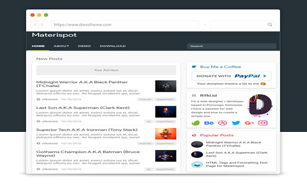Open the Black Panther post thumbnail
This screenshot has width=307, height=184.
(x=166, y=86)
